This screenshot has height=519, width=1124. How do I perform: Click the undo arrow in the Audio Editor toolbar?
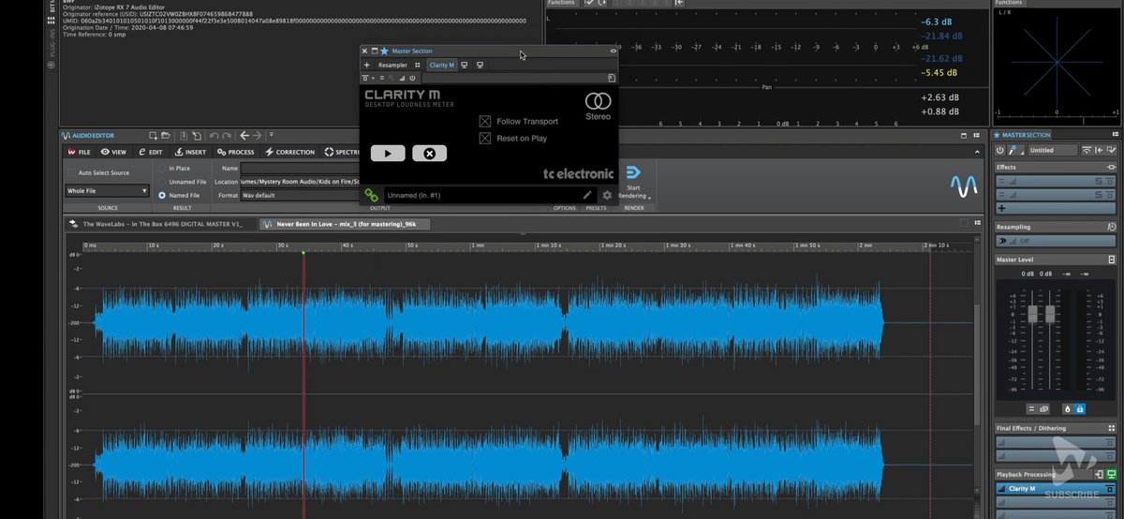214,136
